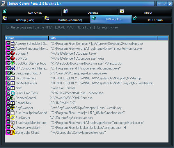The width and height of the screenshot is (174, 148).
Task: Click the AcronisTimounterMon row icon
Action: point(13,49)
